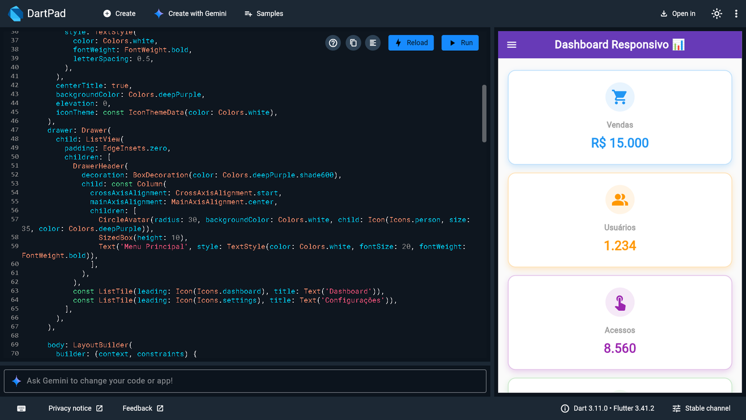
Task: Click 'Menu Principal' string in code
Action: coord(154,247)
